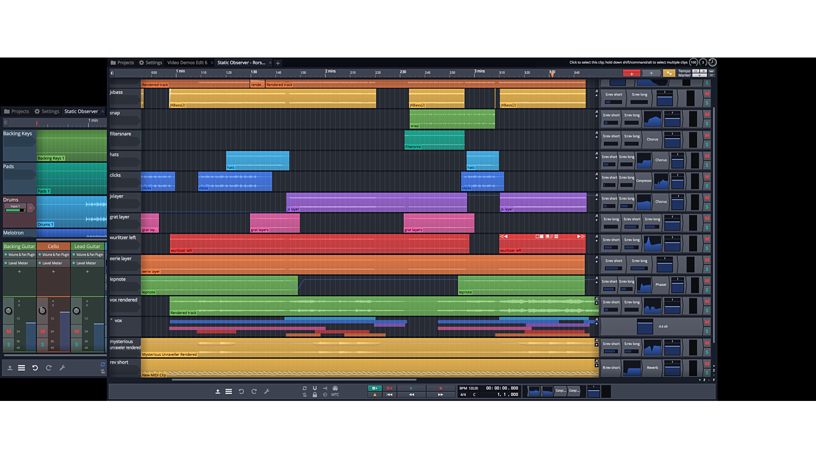Solo the Backing Guitar mixer channel

click(x=9, y=344)
